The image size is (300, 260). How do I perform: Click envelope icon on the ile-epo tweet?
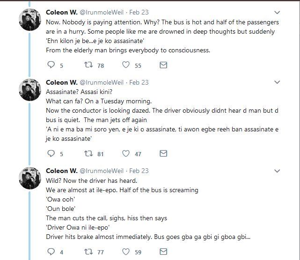163,252
